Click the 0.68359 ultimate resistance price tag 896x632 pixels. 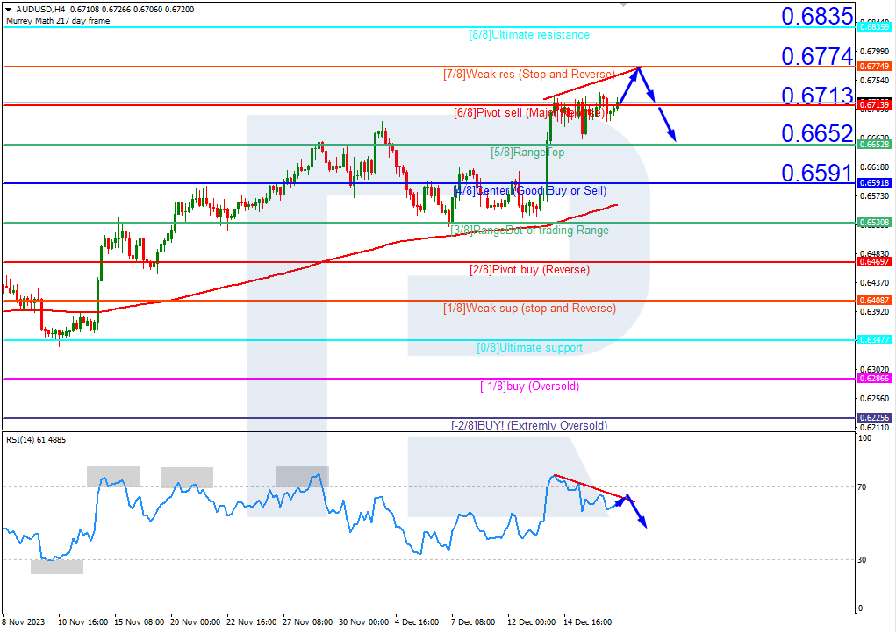874,27
